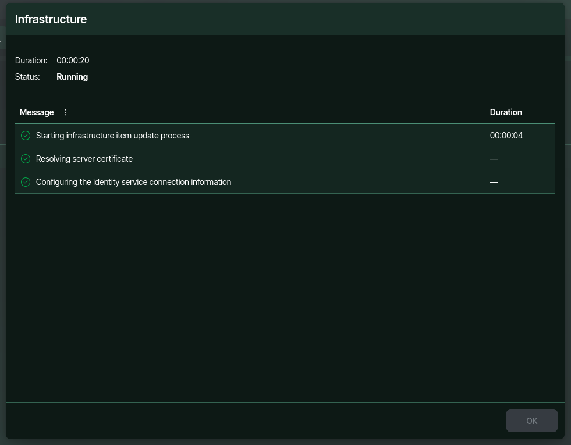Click success icon beside Resolving server certificate
Viewport: 571px width, 445px height.
pos(26,159)
